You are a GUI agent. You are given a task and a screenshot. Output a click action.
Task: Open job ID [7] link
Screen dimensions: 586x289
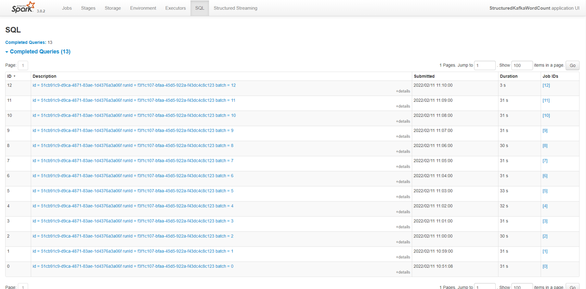[x=545, y=161]
